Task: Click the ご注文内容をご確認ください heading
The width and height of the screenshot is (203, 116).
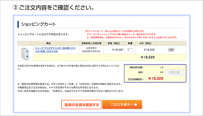Action: [x=53, y=8]
